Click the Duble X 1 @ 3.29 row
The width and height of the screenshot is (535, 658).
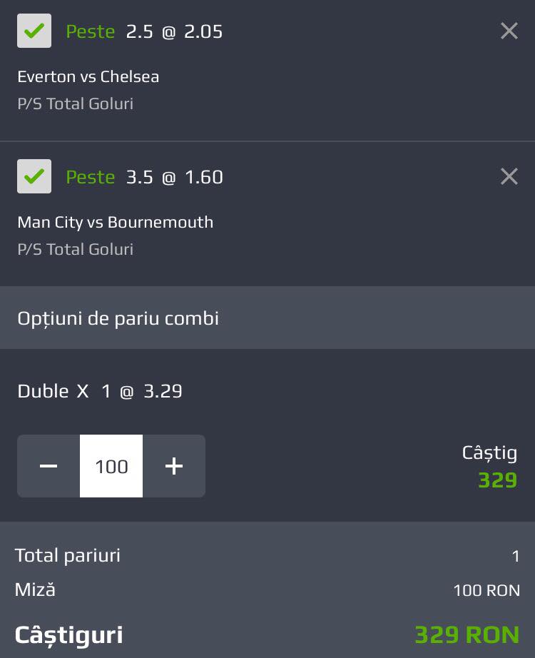(x=100, y=391)
